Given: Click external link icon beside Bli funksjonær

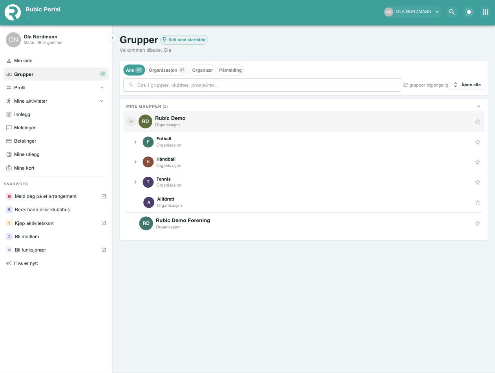Looking at the screenshot, I should point(104,250).
